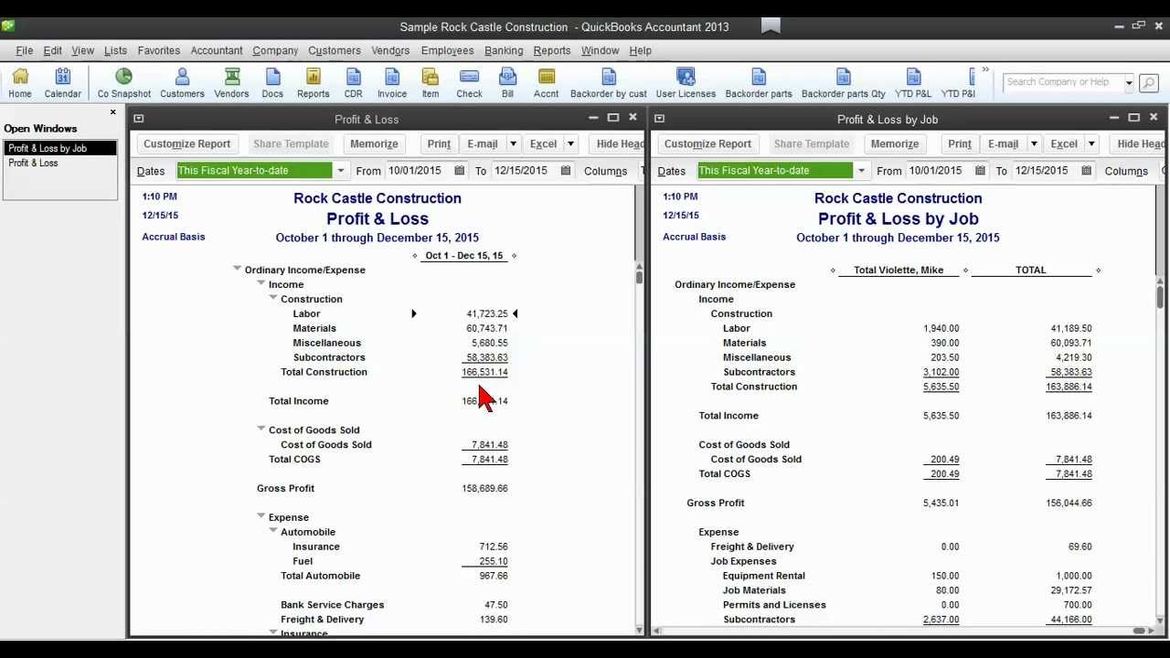Viewport: 1170px width, 658px height.
Task: Open the Docs toolbar icon
Action: coord(272,82)
